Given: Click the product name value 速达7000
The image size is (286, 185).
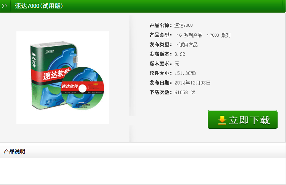Looking at the screenshot, I should [184, 25].
